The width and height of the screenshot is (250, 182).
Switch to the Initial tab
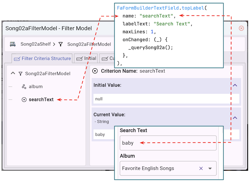point(86,58)
